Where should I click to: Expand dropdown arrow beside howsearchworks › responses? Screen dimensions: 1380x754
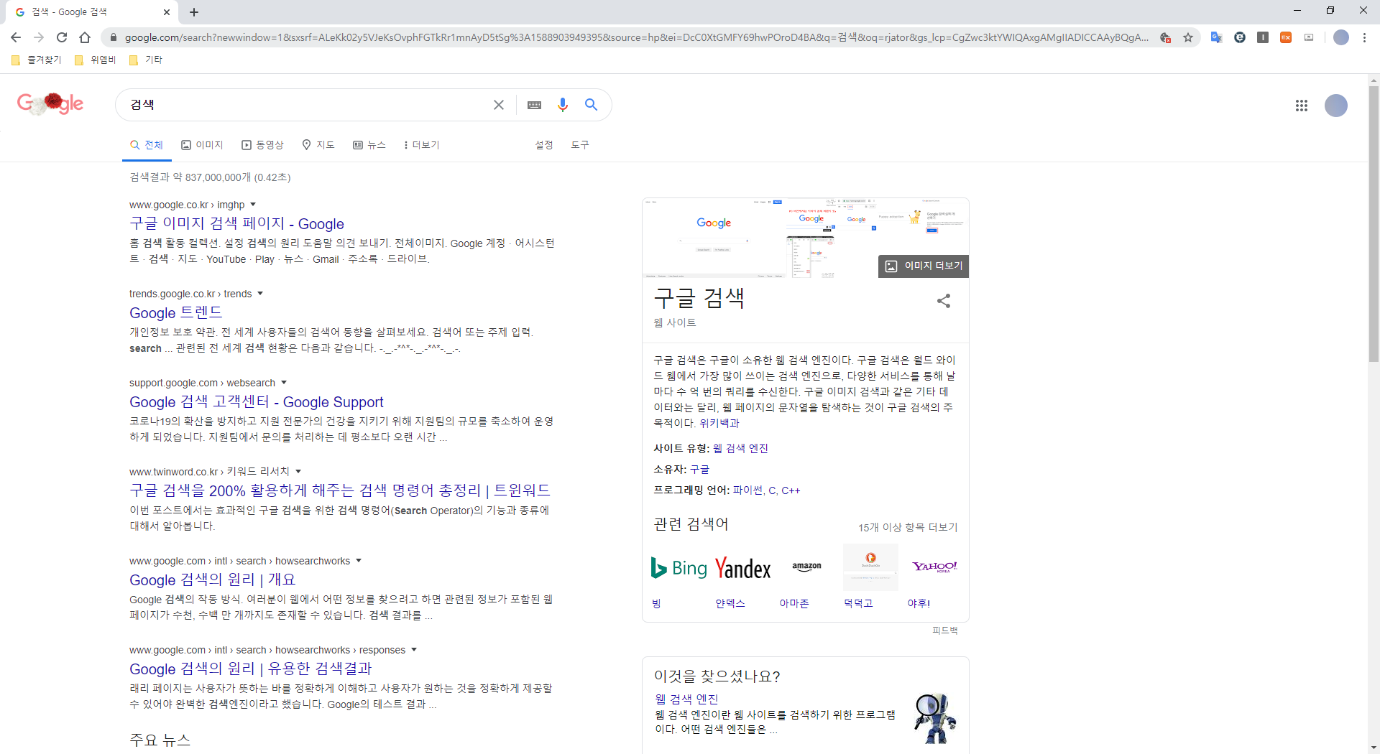coord(414,650)
